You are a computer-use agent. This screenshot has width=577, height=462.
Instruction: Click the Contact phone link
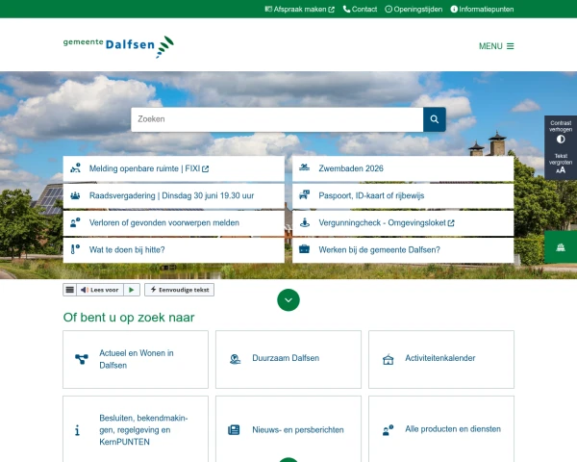[360, 10]
